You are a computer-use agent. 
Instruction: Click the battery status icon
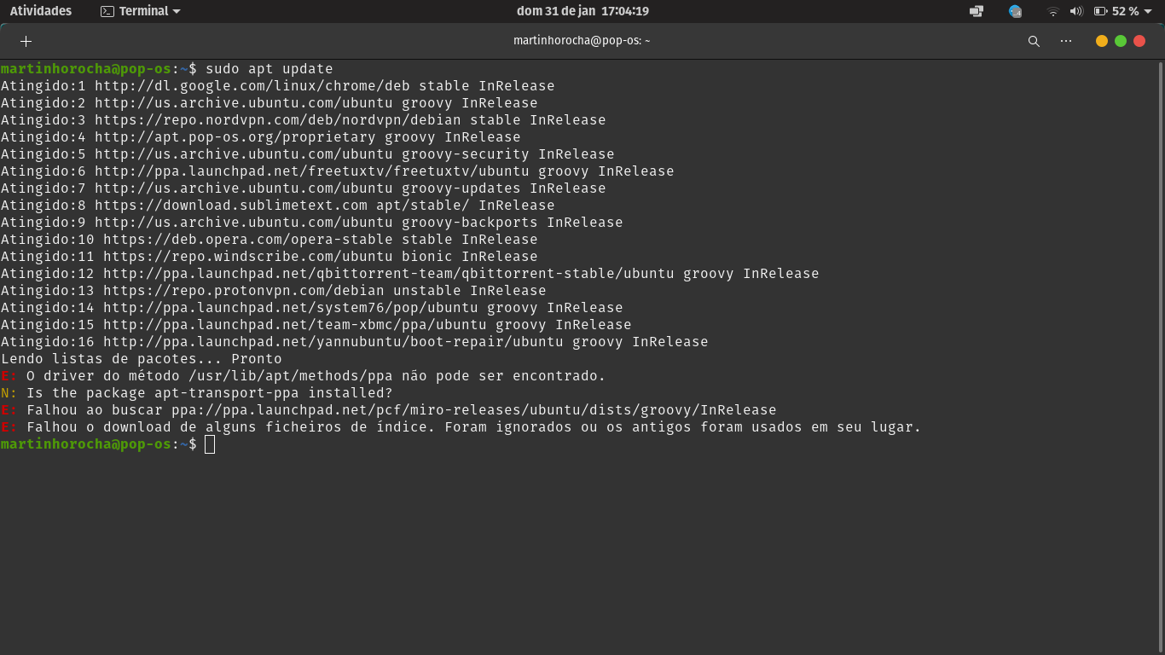click(x=1100, y=11)
